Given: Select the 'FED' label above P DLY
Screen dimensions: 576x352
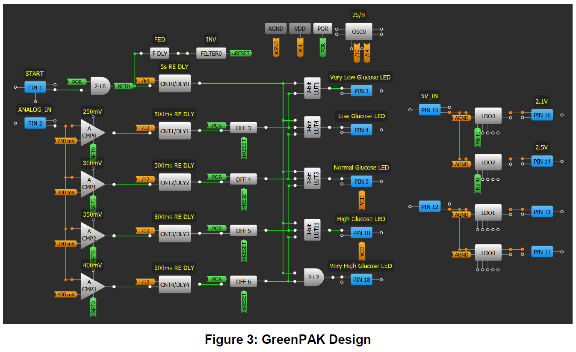Looking at the screenshot, I should tap(160, 39).
